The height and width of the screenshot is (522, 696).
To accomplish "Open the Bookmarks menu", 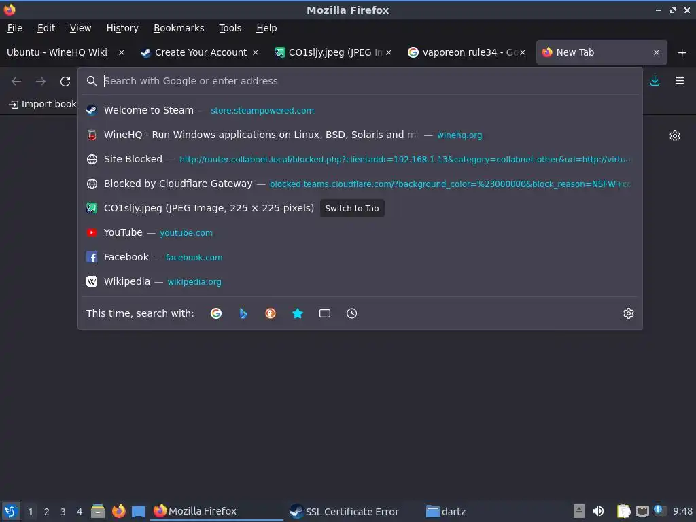I will click(x=179, y=28).
